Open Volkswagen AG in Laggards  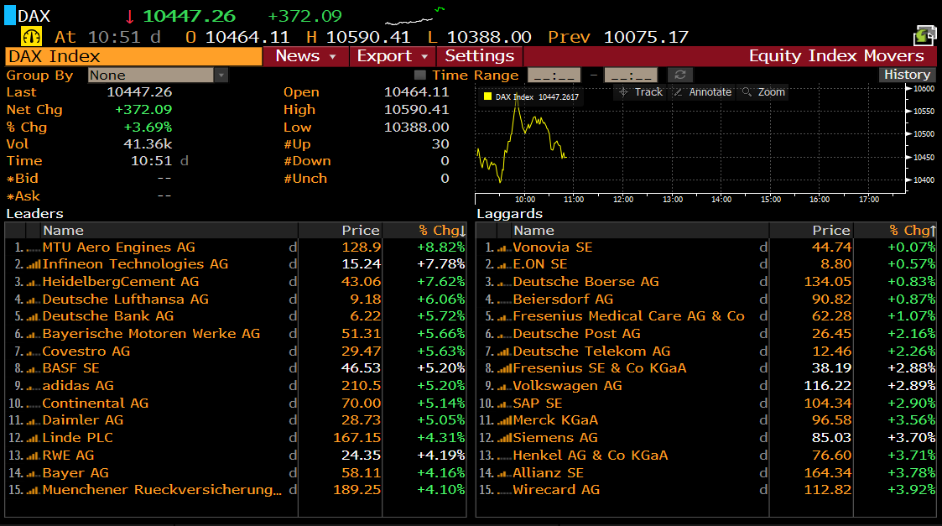[x=567, y=386]
